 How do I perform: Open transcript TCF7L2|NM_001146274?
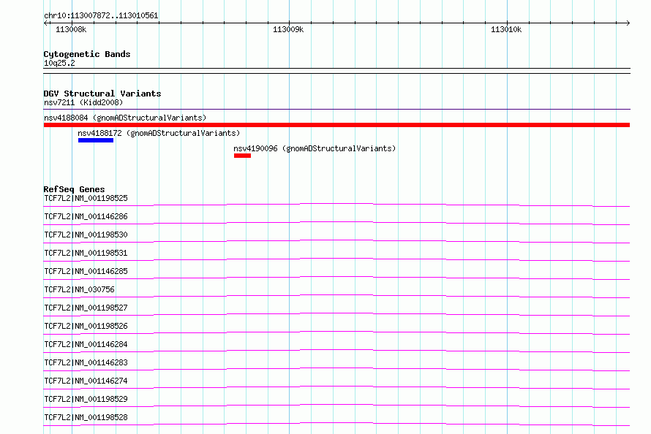coord(86,381)
